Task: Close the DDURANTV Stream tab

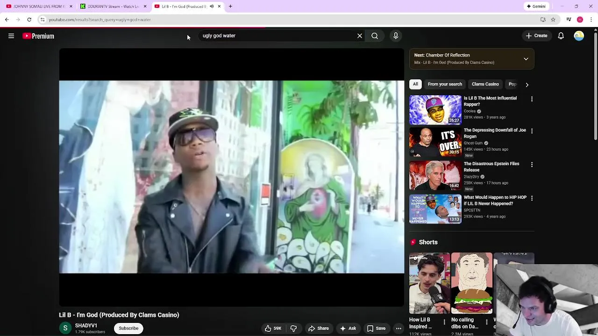Action: (145, 7)
